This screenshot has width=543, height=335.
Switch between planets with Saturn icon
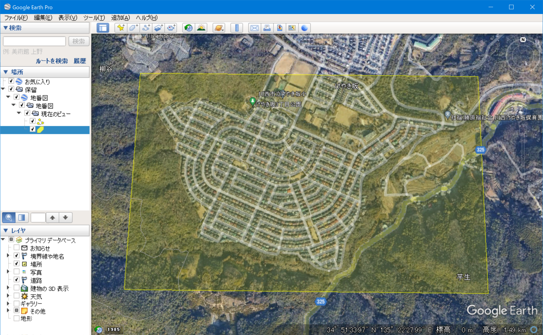pyautogui.click(x=219, y=28)
